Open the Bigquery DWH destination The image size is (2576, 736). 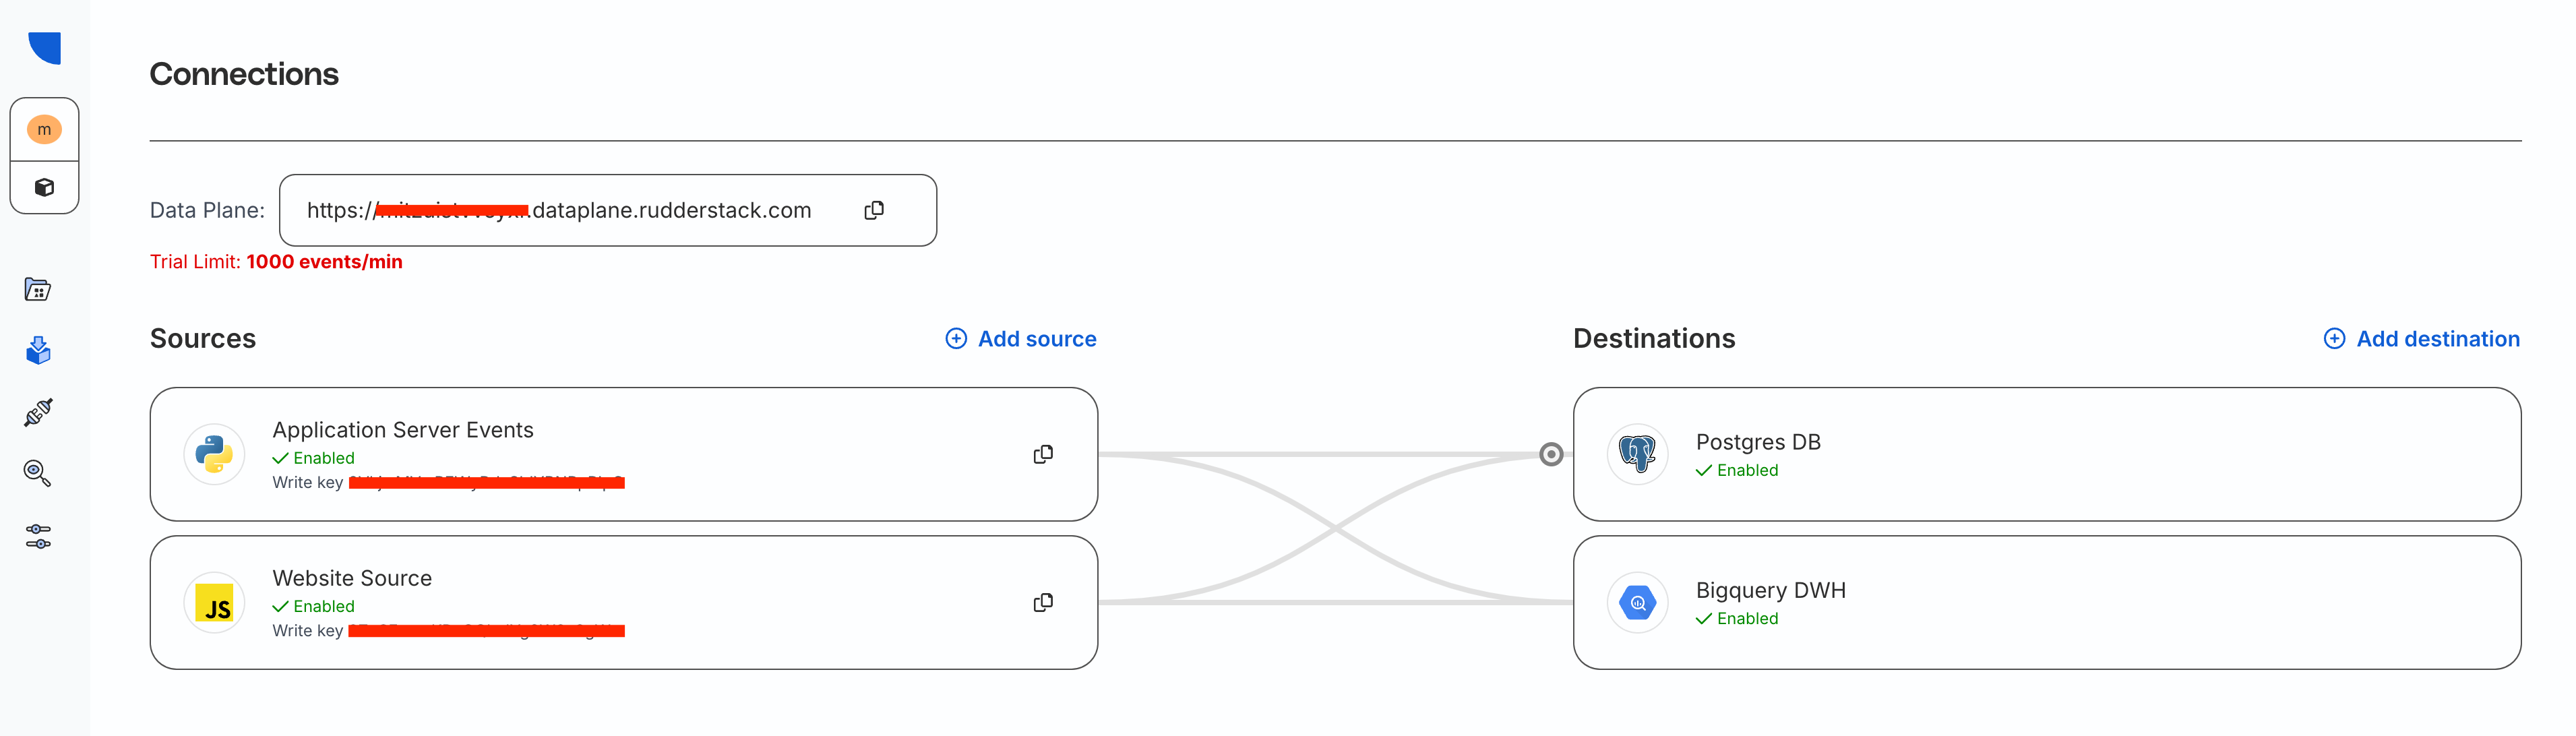point(1770,590)
